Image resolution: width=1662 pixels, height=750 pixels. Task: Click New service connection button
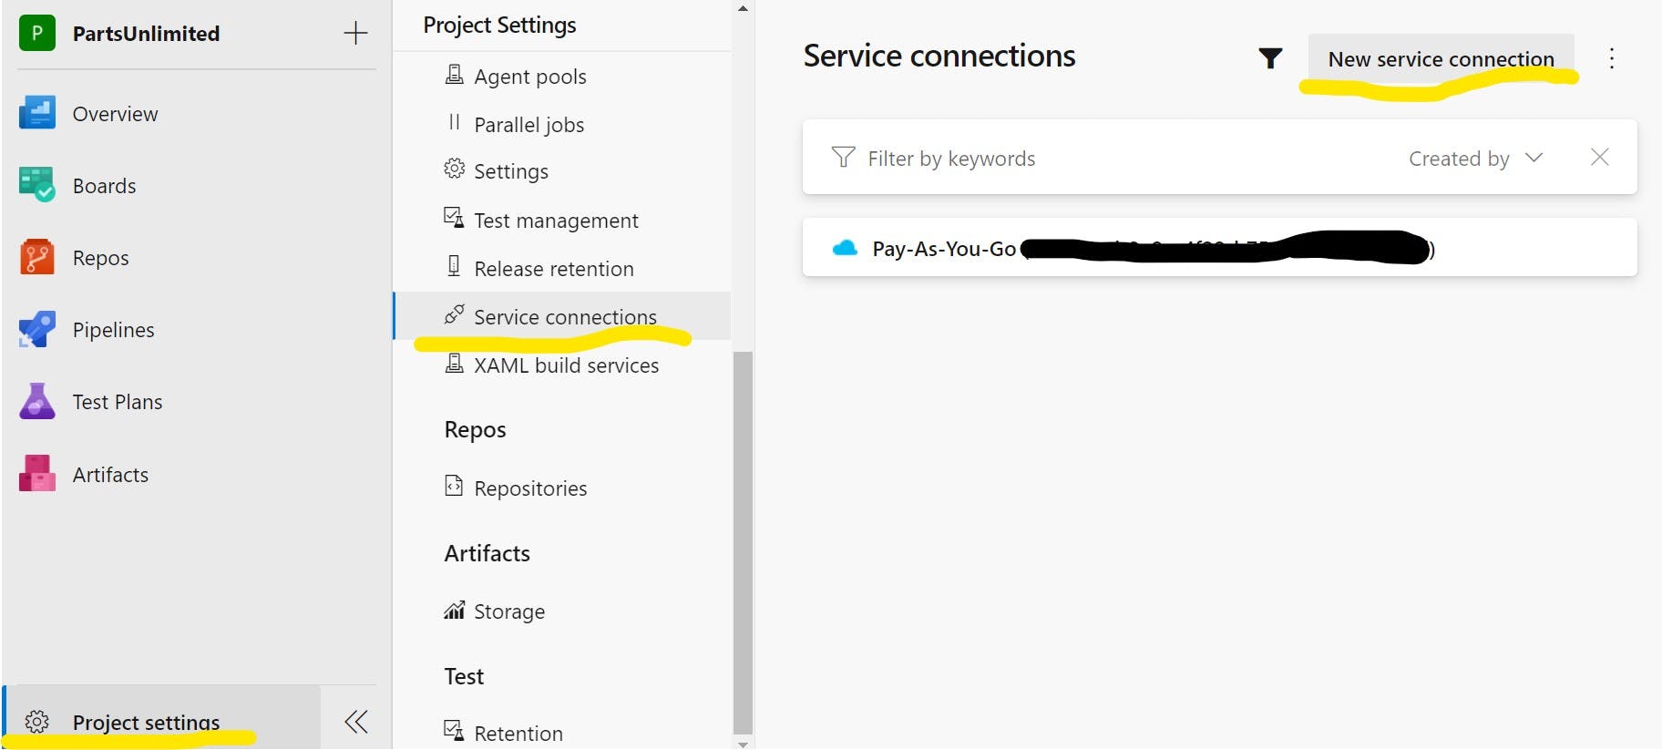click(x=1441, y=59)
